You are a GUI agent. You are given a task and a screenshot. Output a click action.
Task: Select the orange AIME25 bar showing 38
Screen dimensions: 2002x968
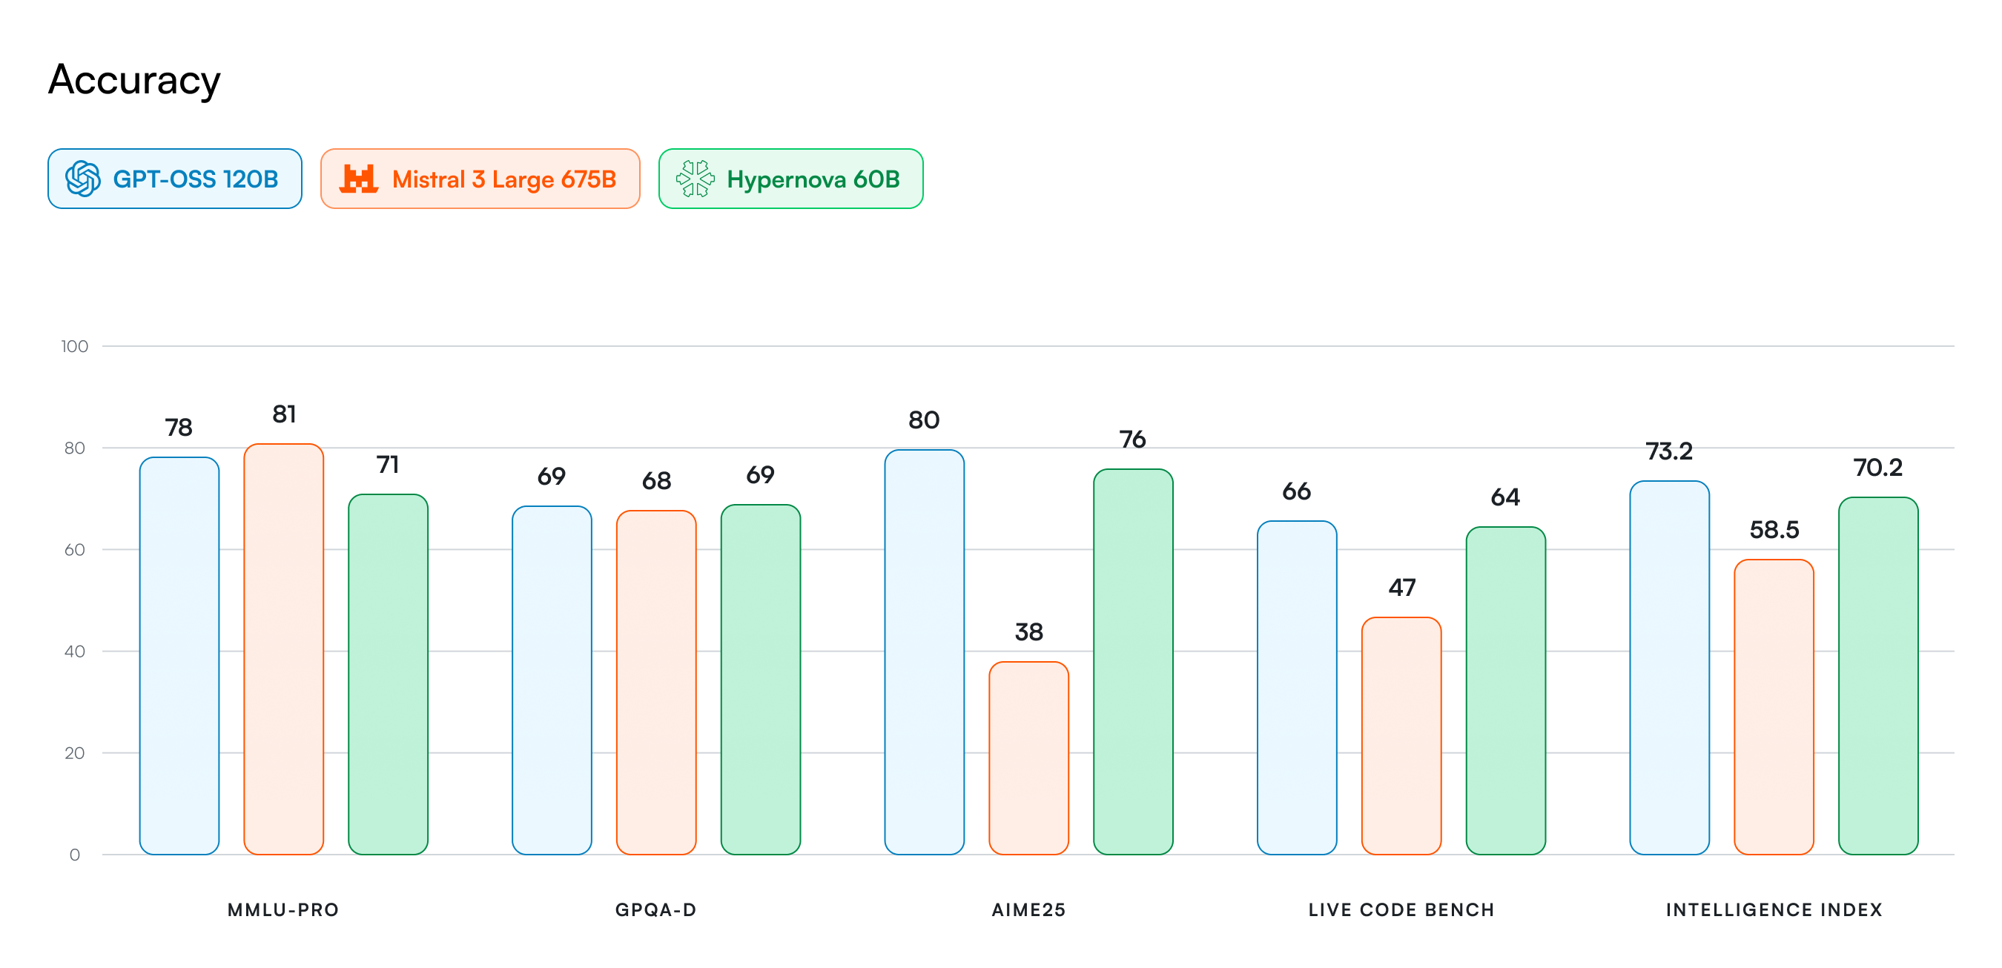tap(1028, 758)
